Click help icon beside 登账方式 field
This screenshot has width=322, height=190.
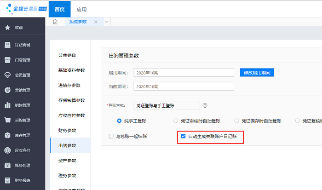pos(205,105)
